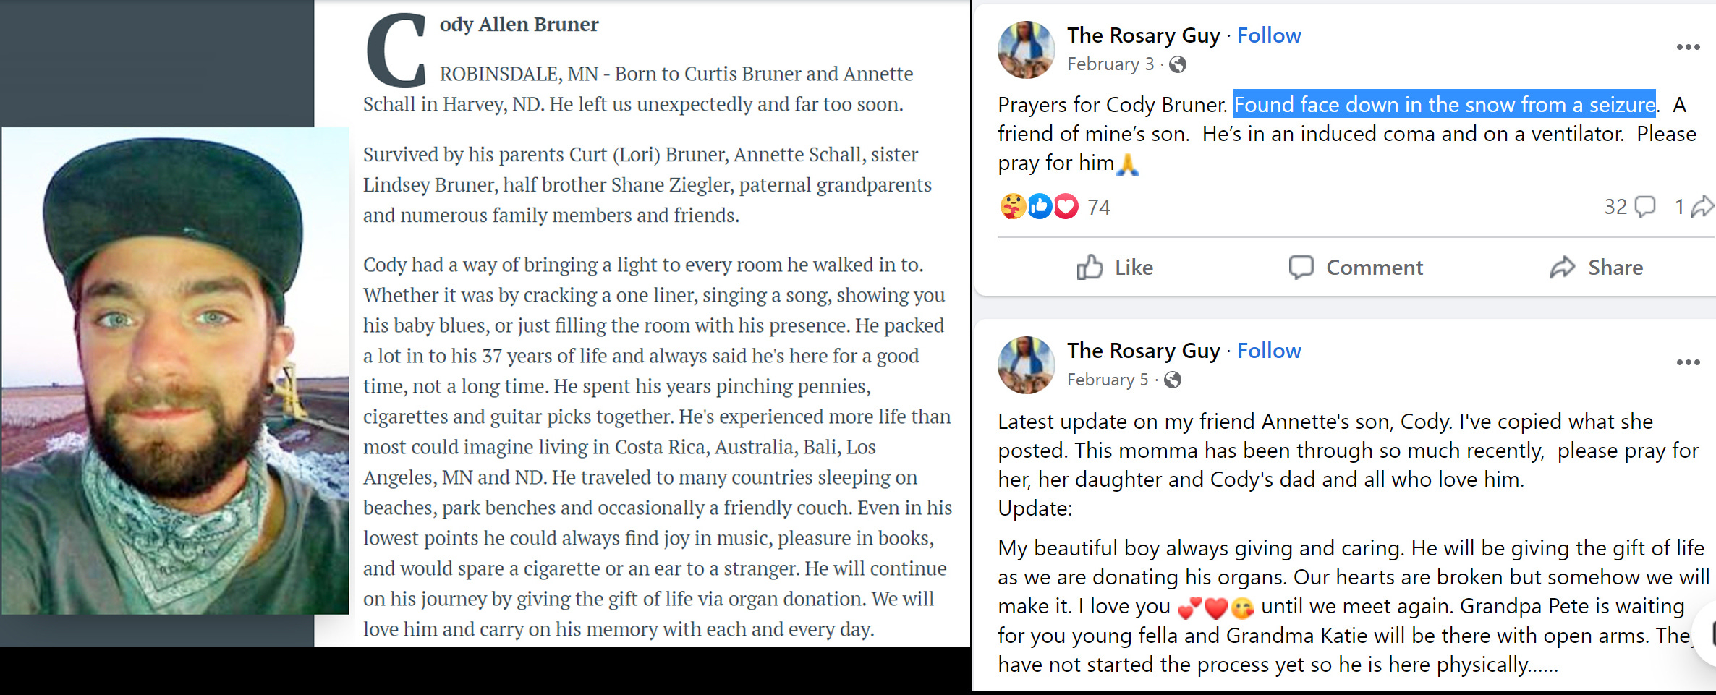The width and height of the screenshot is (1716, 695).
Task: Click the February 3 post date
Action: (1110, 64)
